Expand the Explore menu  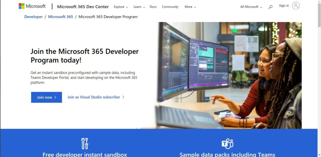click(x=121, y=7)
